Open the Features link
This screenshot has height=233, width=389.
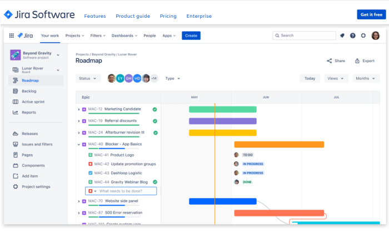(x=95, y=16)
